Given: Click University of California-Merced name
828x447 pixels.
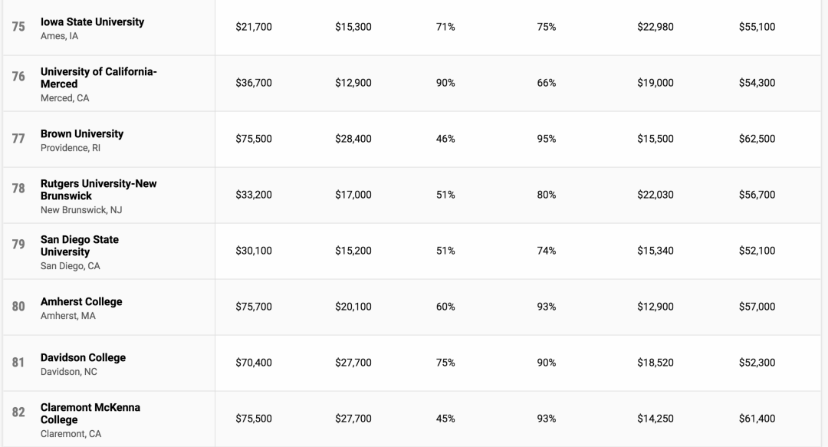Looking at the screenshot, I should 98,77.
